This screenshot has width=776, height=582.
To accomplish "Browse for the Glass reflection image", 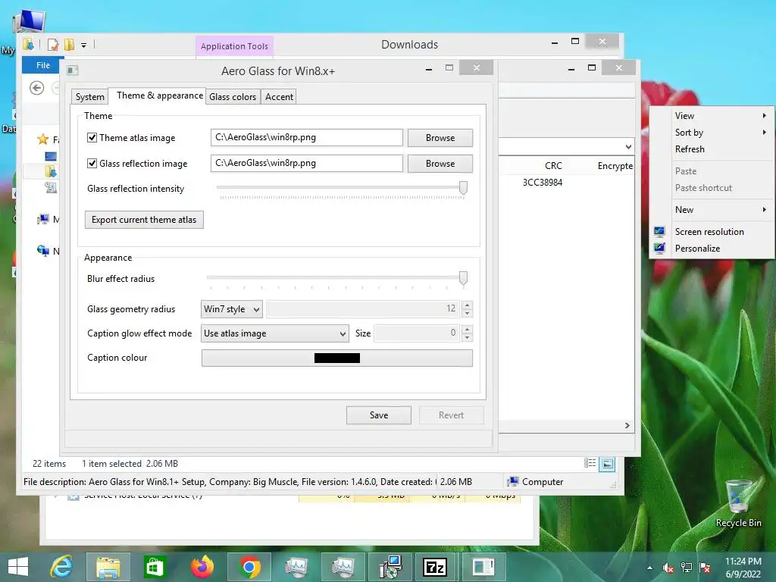I will click(x=440, y=164).
